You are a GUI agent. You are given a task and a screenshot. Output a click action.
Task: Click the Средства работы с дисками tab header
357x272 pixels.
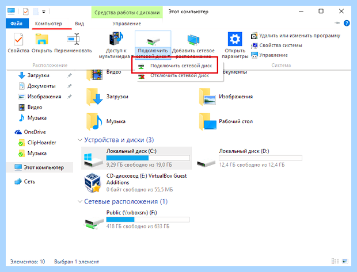tap(127, 12)
